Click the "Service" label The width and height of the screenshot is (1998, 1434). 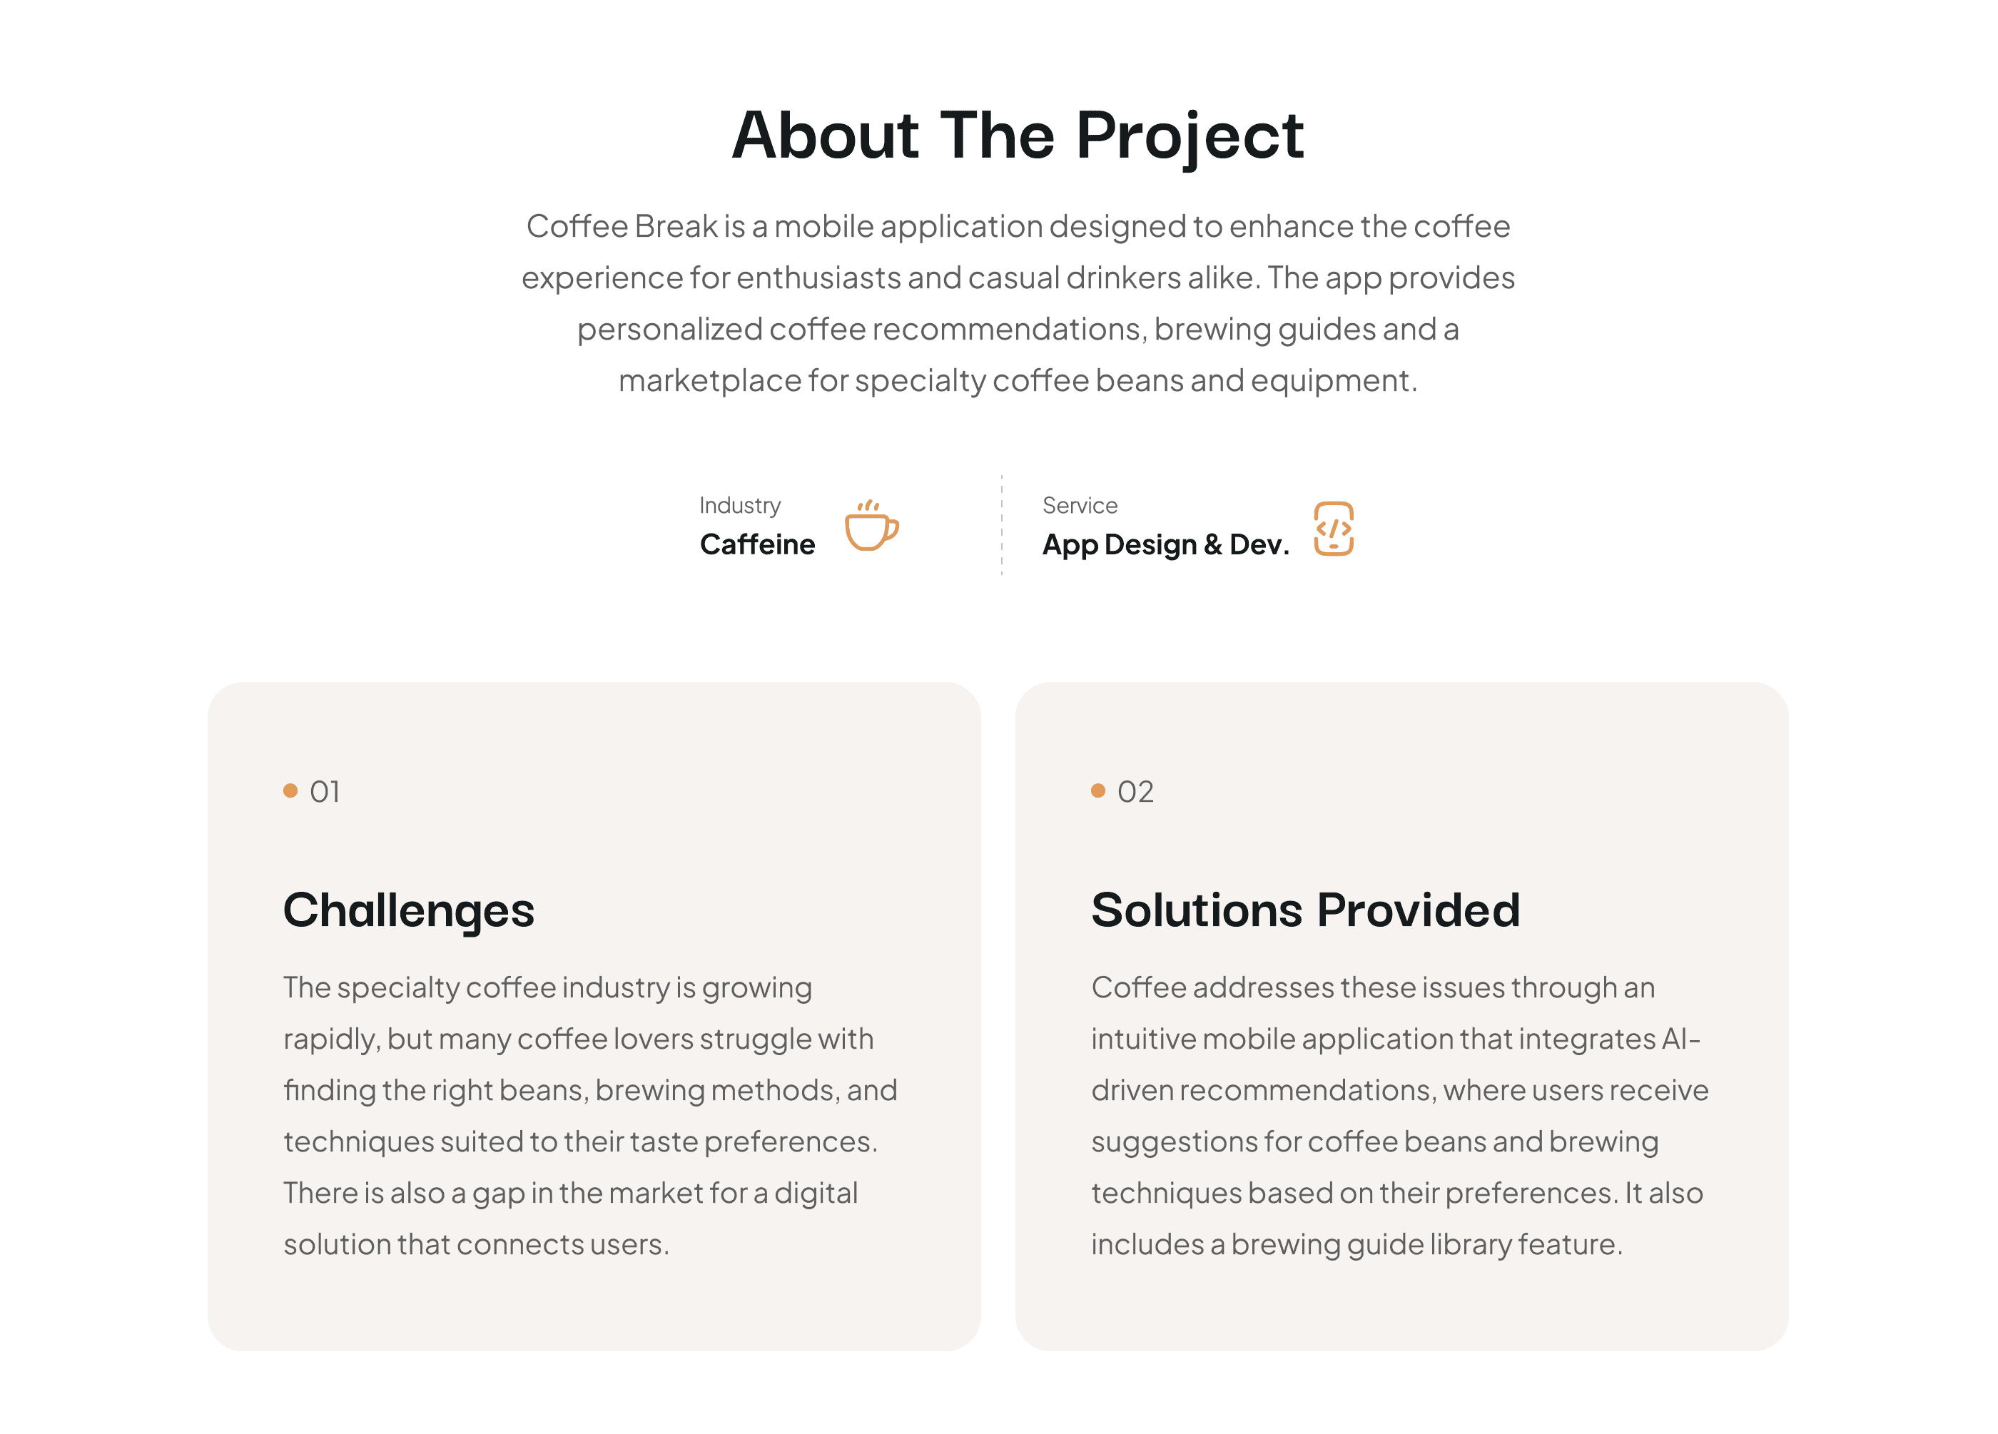coord(1079,504)
